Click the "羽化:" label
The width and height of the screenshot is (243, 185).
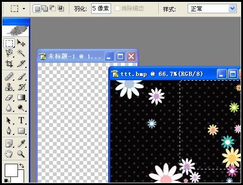pyautogui.click(x=80, y=8)
